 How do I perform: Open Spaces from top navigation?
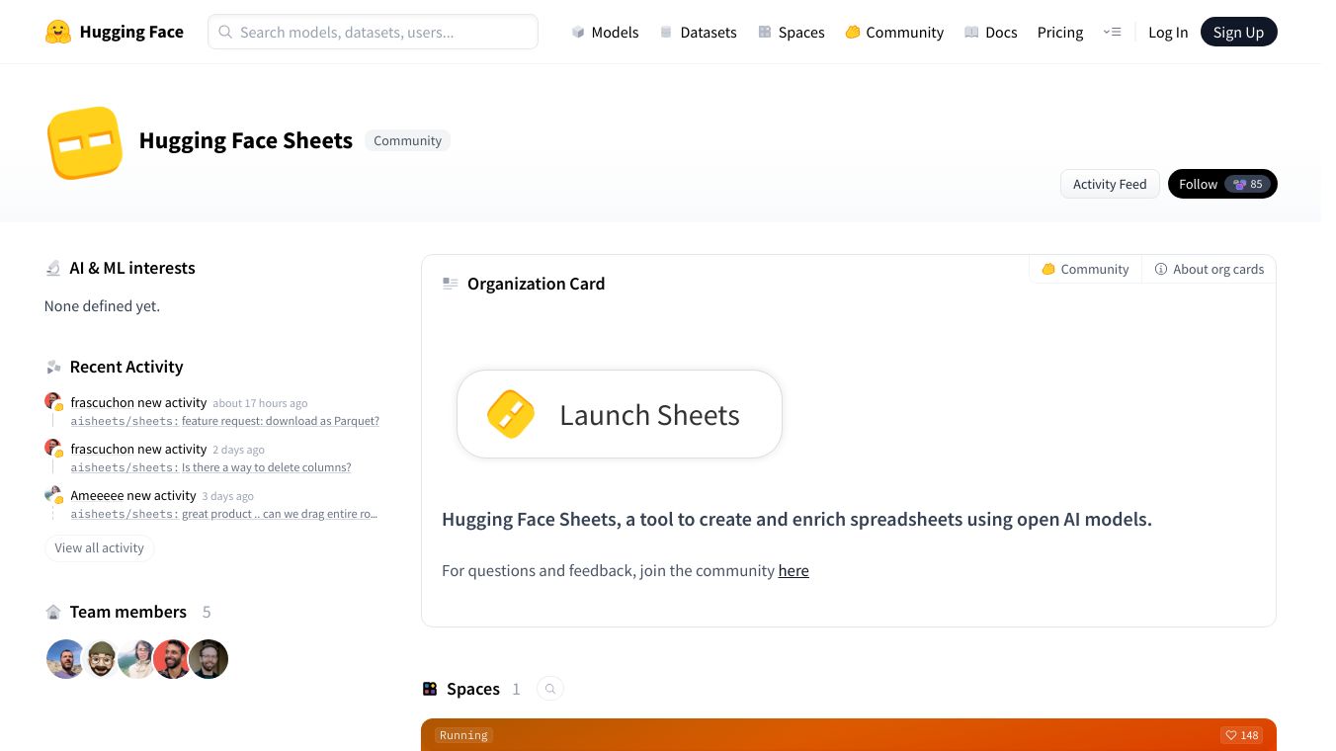coord(791,32)
